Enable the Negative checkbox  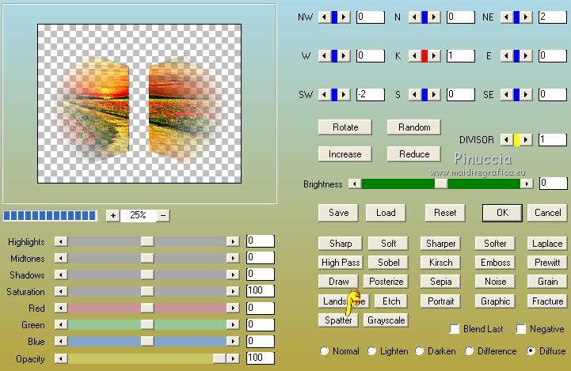coord(521,329)
